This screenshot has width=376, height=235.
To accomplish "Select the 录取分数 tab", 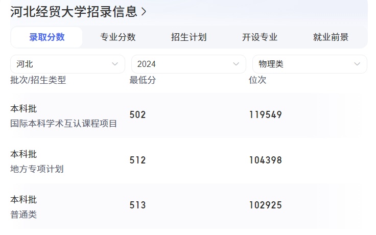I will [47, 37].
